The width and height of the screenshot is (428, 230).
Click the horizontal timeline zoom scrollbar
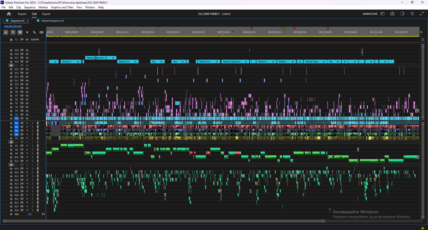(x=164, y=221)
